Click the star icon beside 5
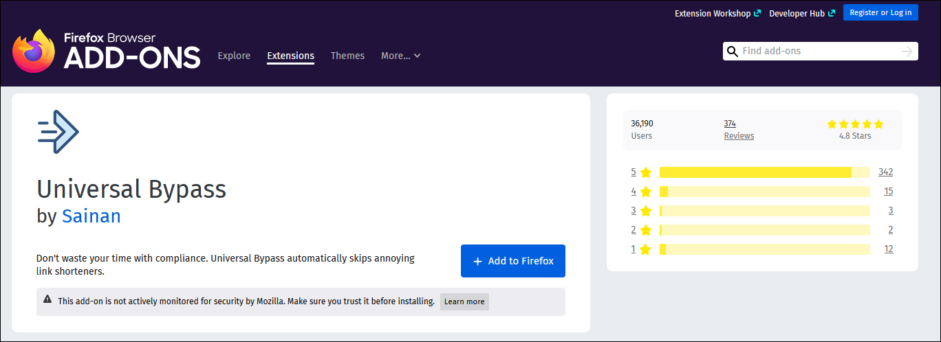This screenshot has width=941, height=342. pyautogui.click(x=645, y=172)
